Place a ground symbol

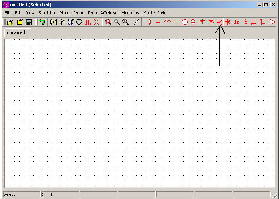[x=176, y=22]
